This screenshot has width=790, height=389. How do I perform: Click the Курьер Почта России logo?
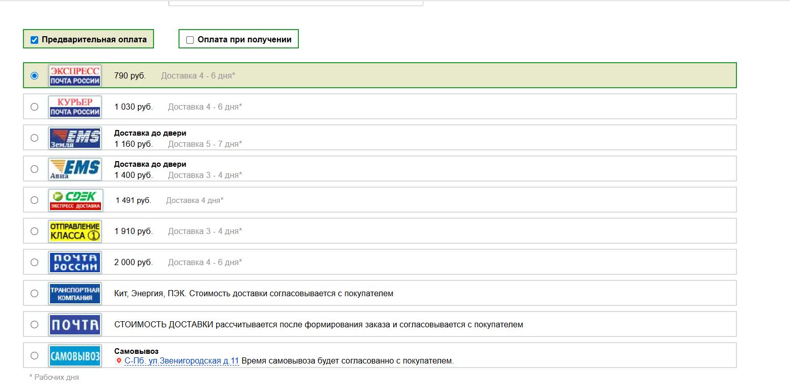click(74, 106)
